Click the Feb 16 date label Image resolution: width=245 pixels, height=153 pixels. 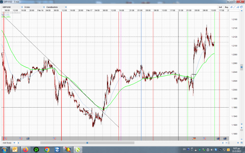coord(40,10)
